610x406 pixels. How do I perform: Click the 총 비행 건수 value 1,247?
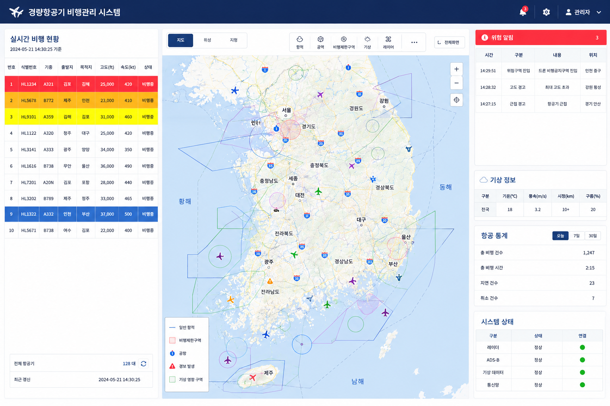(x=589, y=253)
